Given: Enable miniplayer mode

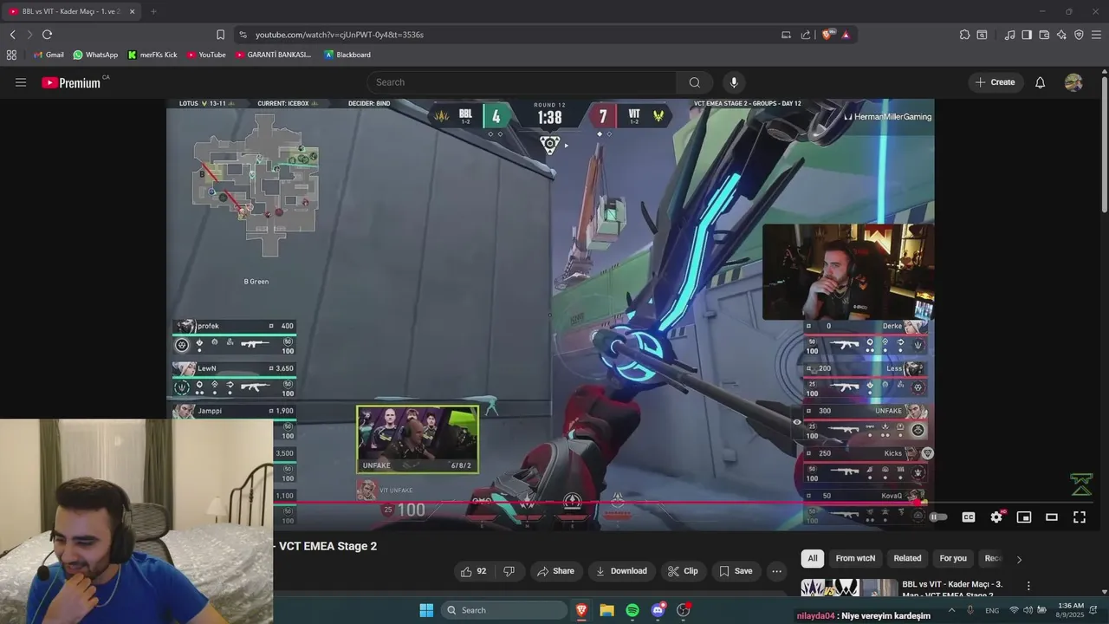Looking at the screenshot, I should 1024,517.
